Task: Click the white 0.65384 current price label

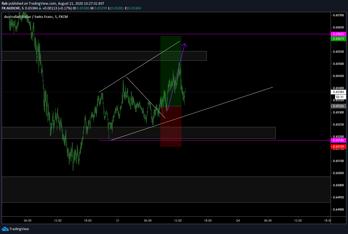Action: [x=338, y=92]
